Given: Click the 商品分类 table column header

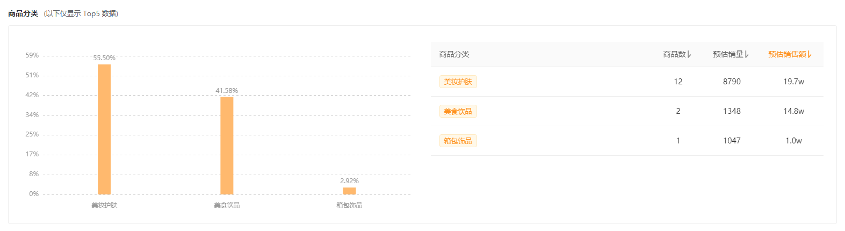Looking at the screenshot, I should [x=454, y=54].
